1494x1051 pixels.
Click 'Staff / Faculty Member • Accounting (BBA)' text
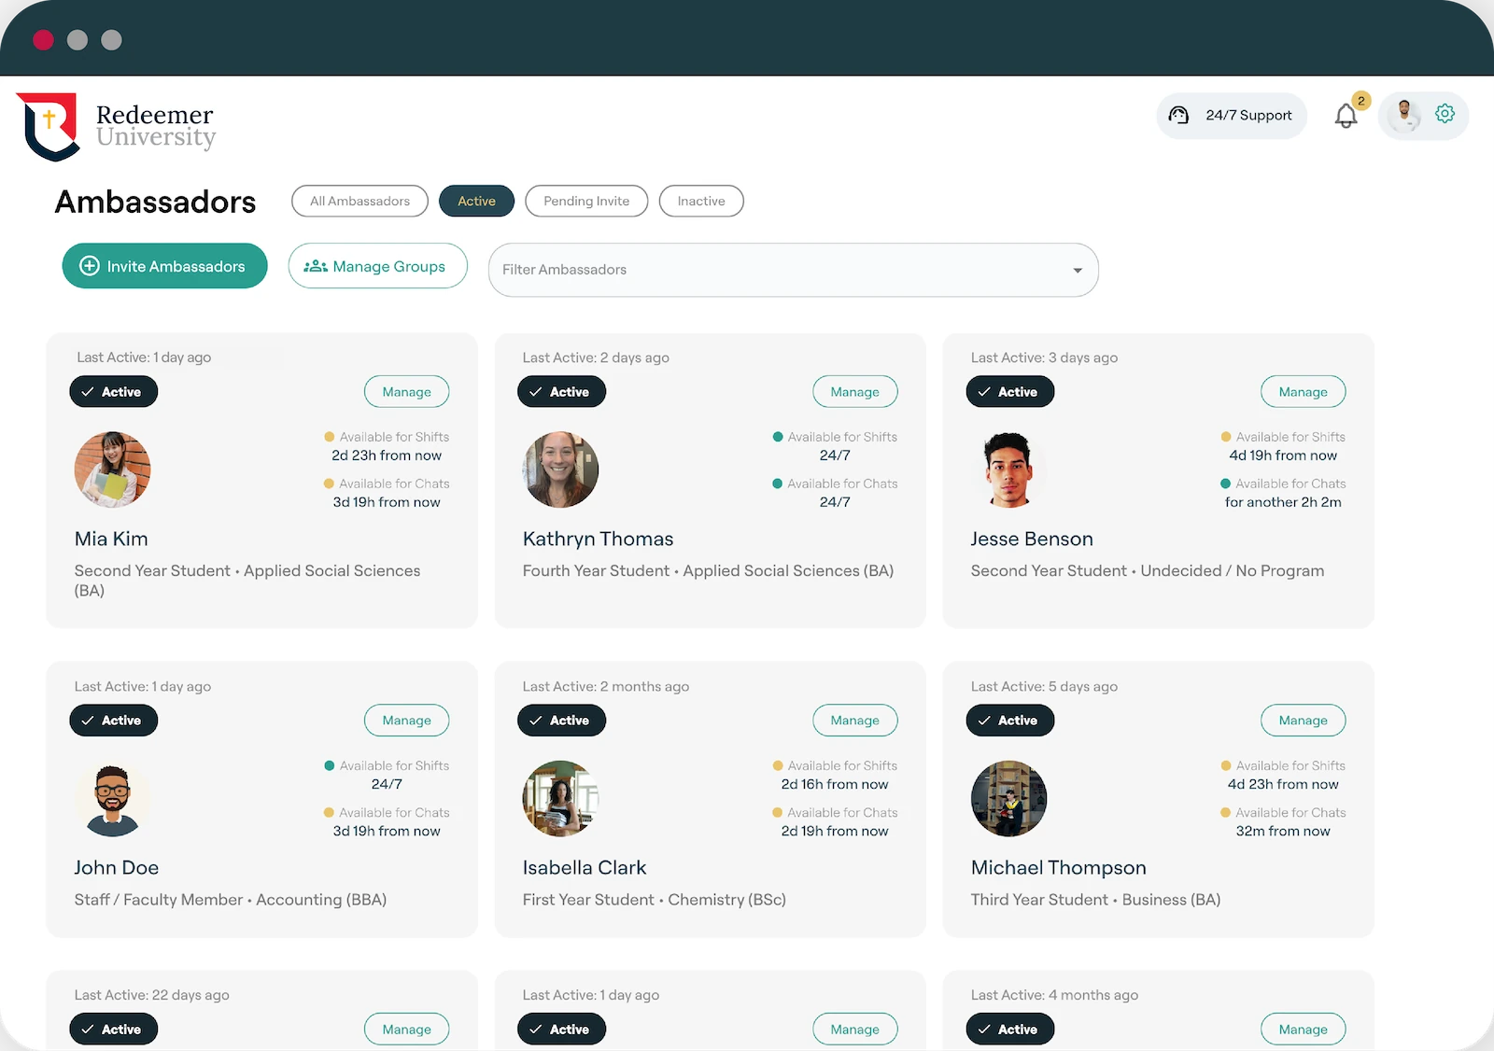pyautogui.click(x=231, y=900)
